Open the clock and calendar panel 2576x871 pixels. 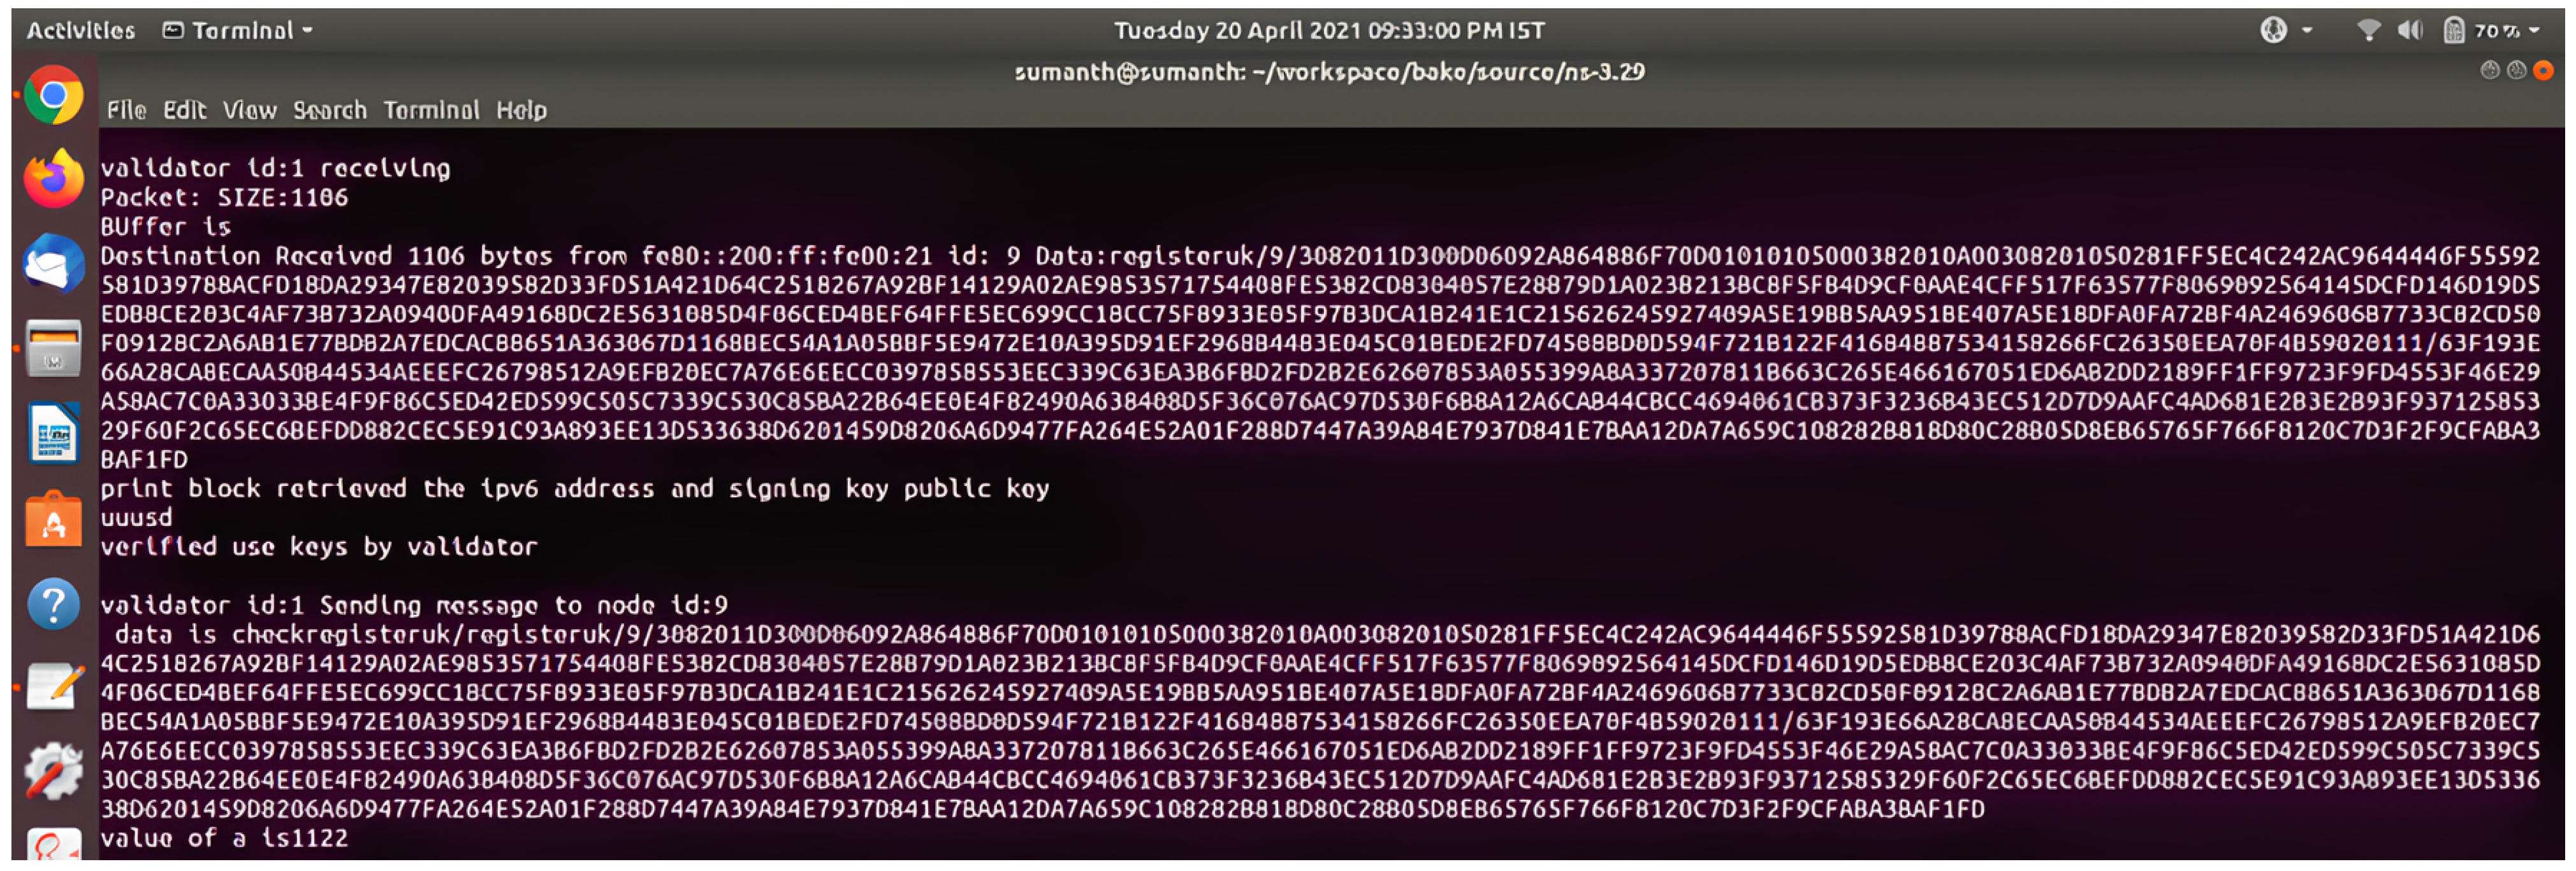click(x=1328, y=31)
